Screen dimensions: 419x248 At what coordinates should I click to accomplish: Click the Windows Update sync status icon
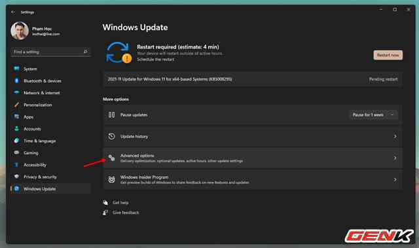click(119, 52)
